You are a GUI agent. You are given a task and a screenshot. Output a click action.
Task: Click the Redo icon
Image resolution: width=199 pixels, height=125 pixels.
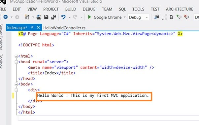pos(75,17)
